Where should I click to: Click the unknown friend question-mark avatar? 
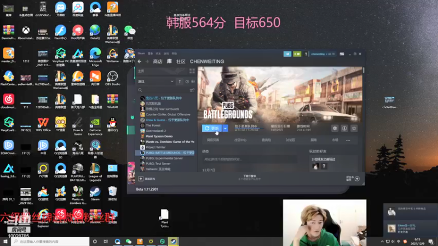pyautogui.click(x=324, y=166)
